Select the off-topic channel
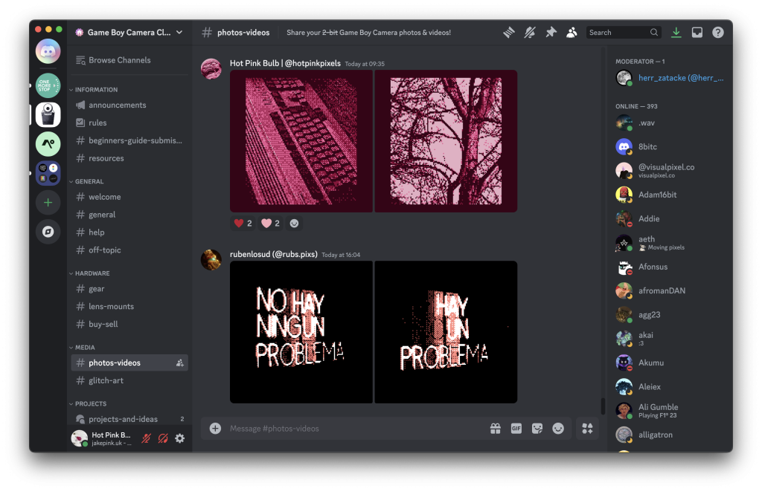This screenshot has height=491, width=762. 104,250
